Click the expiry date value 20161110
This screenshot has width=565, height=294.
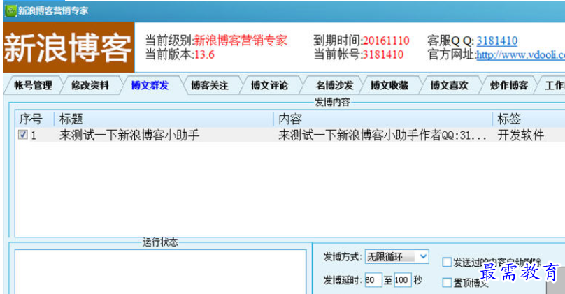click(386, 41)
